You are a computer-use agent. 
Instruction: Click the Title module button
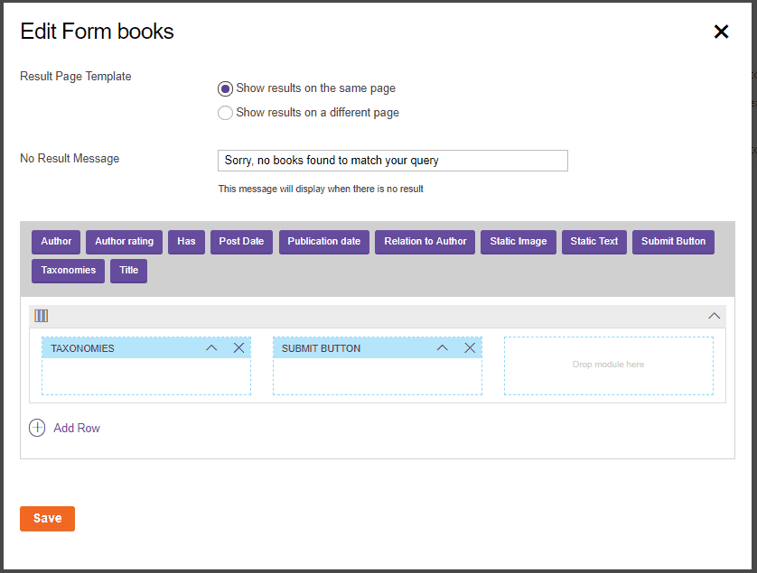pos(128,271)
